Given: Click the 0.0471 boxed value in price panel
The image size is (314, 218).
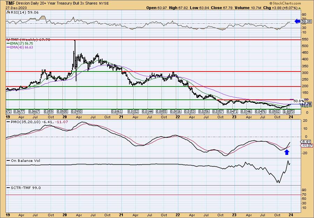Looking at the screenshot, I should (x=232, y=111).
